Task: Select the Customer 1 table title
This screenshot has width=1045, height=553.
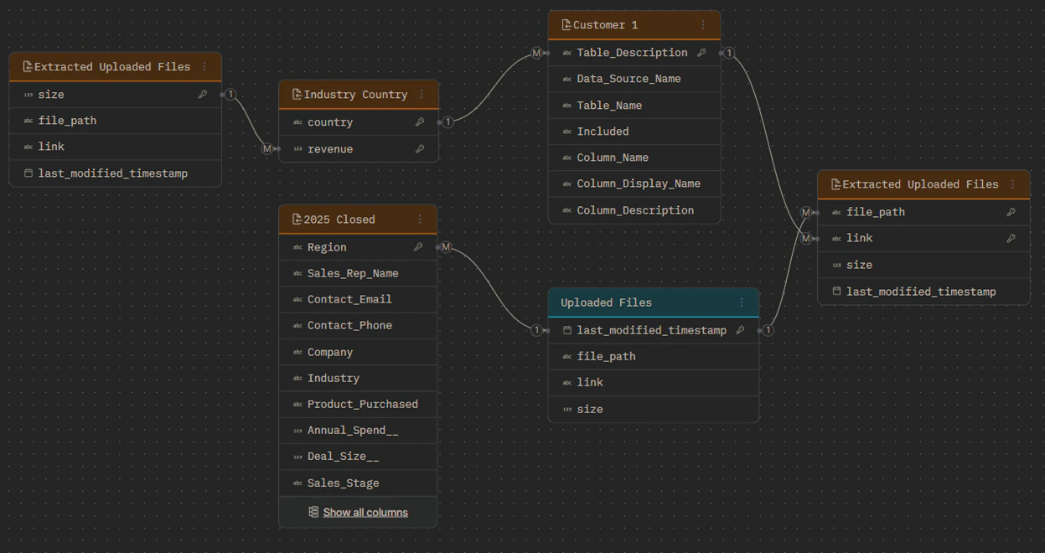Action: (606, 25)
